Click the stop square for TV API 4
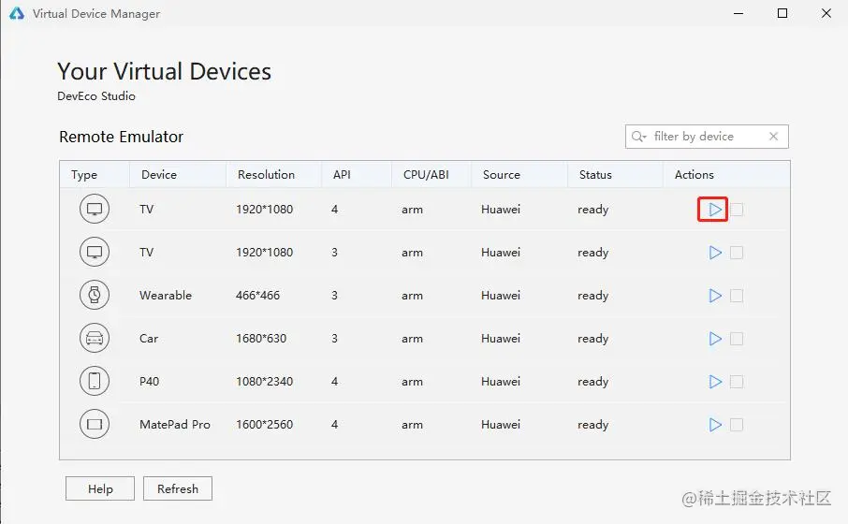The height and width of the screenshot is (524, 848). pos(737,210)
